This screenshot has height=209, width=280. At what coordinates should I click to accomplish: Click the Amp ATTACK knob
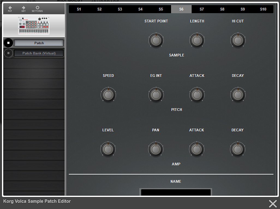pos(196,149)
